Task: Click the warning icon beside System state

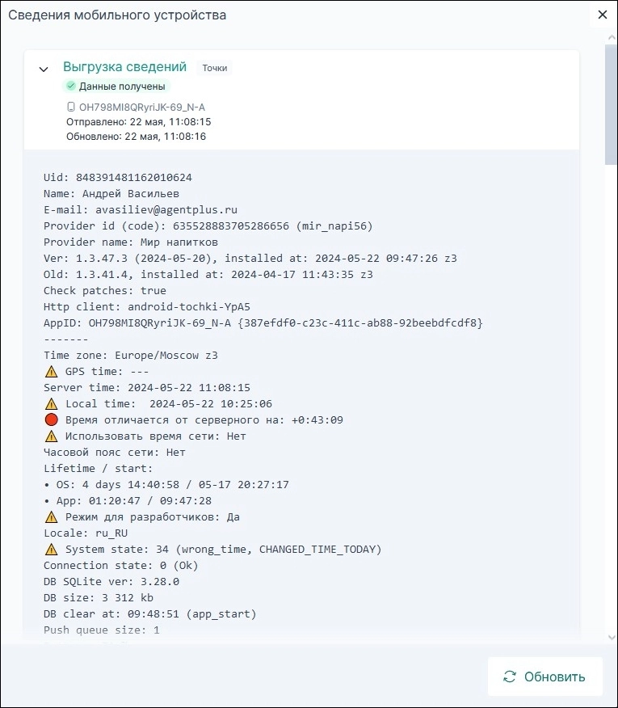Action: point(52,550)
